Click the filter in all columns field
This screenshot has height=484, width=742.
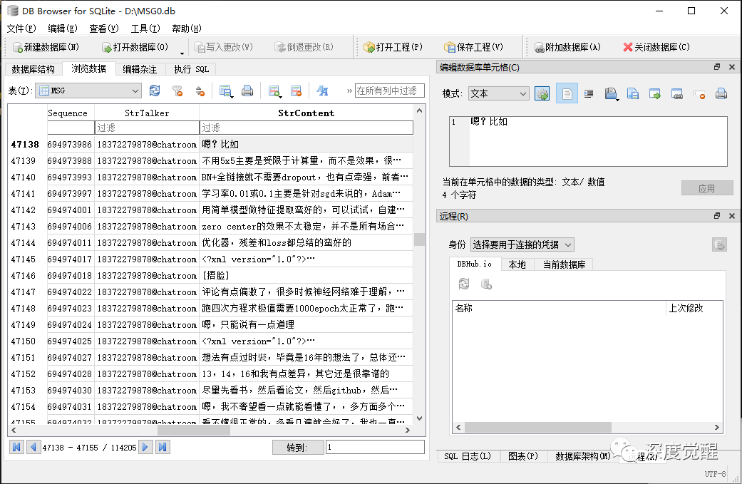tap(389, 91)
